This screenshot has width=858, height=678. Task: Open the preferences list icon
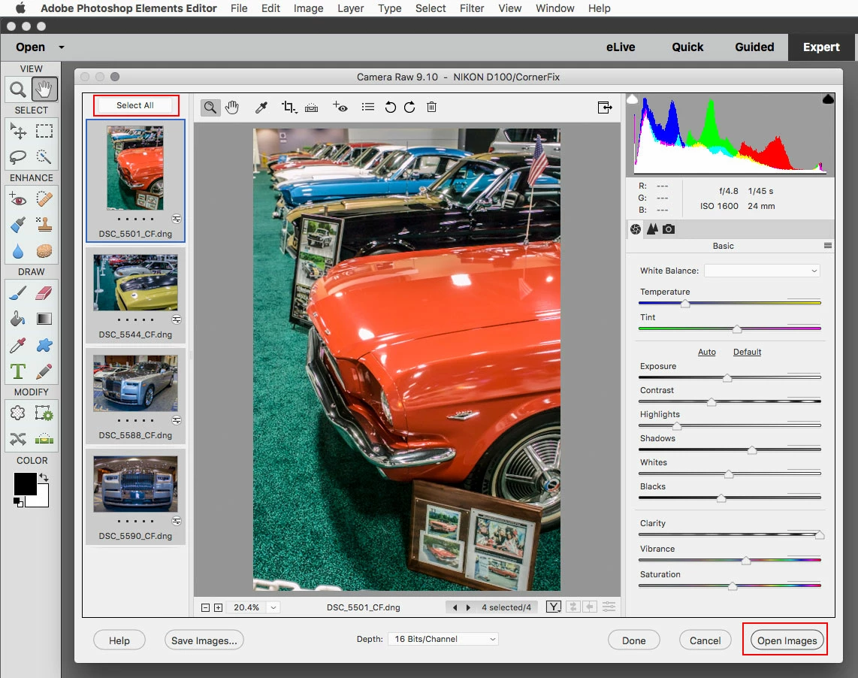(x=367, y=107)
